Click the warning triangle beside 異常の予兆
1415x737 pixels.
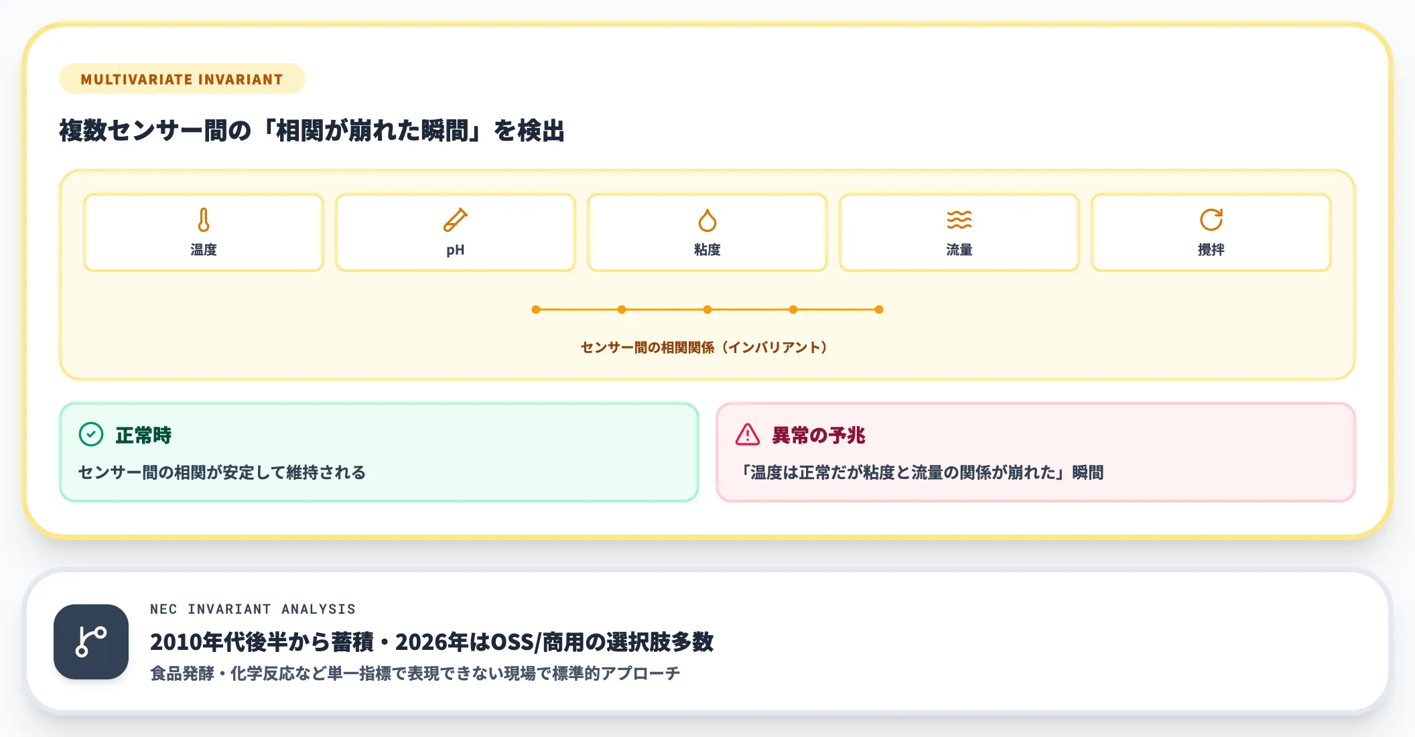pyautogui.click(x=748, y=435)
